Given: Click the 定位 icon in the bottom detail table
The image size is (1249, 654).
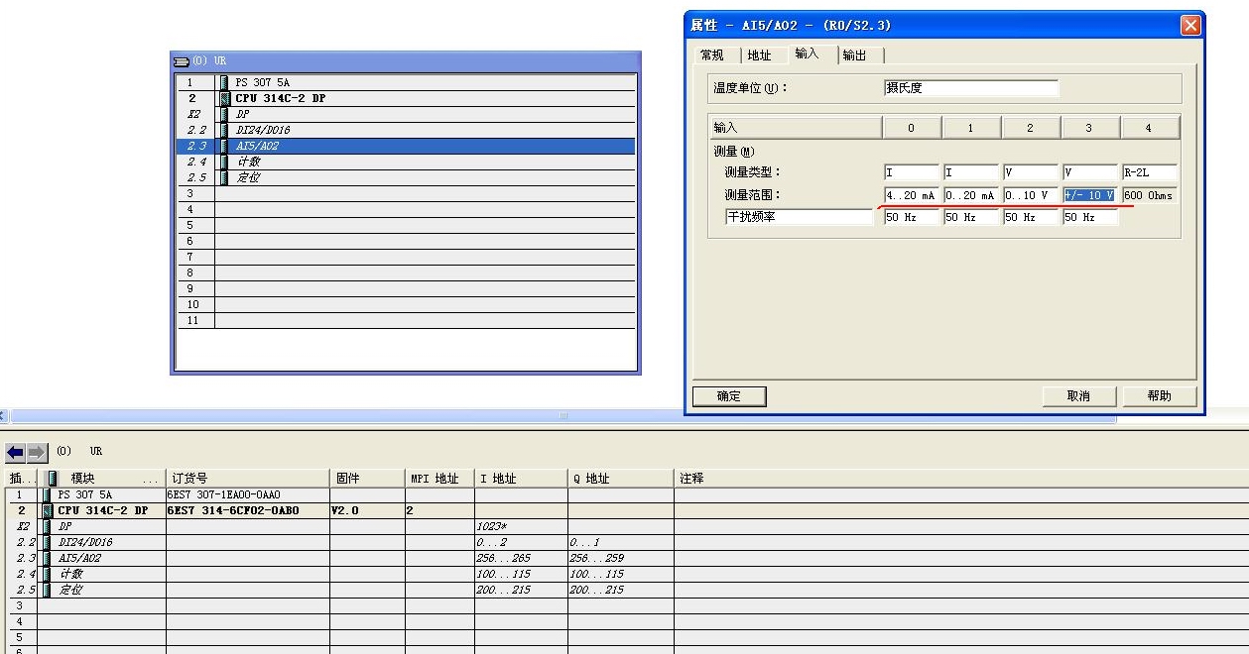Looking at the screenshot, I should pyautogui.click(x=47, y=590).
